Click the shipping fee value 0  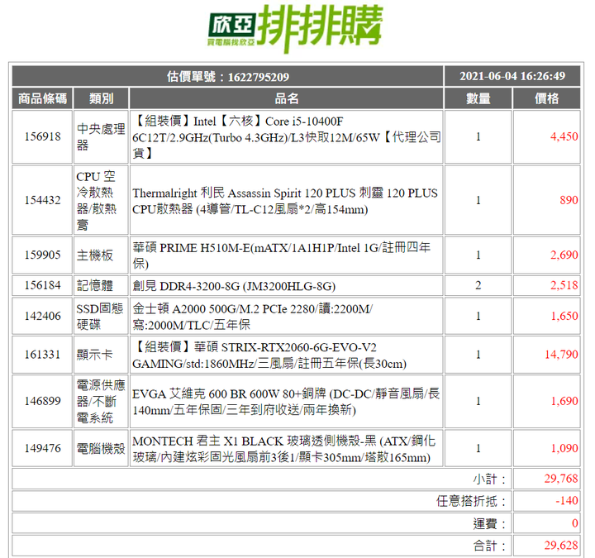click(575, 523)
